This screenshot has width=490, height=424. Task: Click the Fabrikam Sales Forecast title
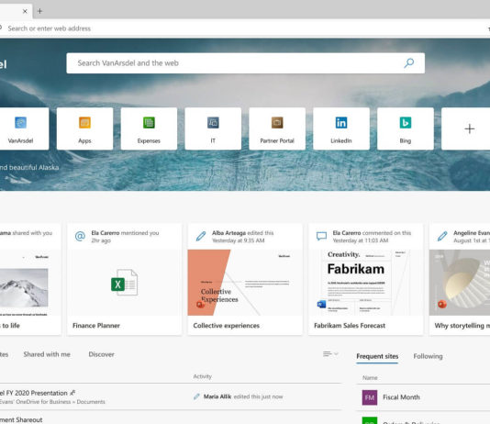tap(350, 326)
